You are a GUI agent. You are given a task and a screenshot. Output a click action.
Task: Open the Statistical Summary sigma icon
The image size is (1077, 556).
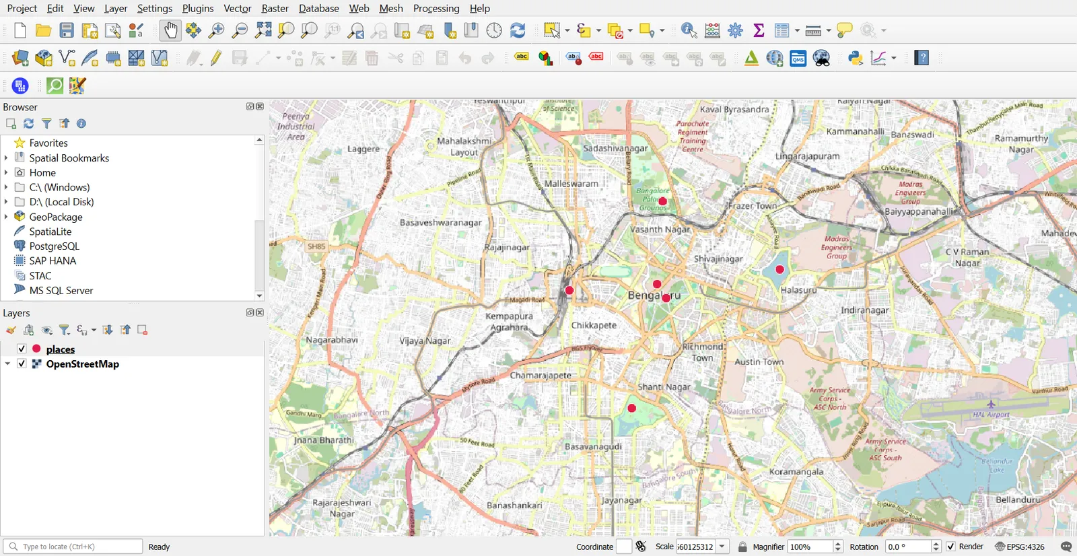[x=759, y=30]
